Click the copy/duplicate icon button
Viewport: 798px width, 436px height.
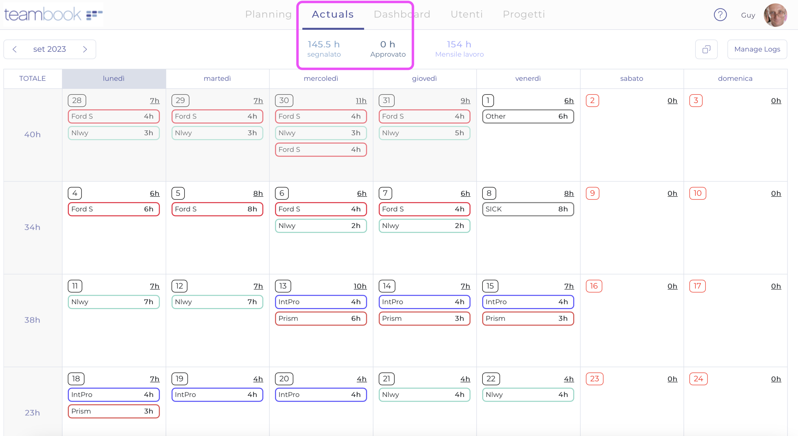point(706,49)
